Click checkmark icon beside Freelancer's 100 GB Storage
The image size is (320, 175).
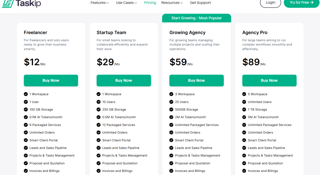point(26,109)
